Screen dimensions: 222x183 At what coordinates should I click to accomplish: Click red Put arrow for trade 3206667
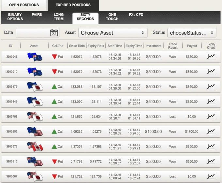coord(55,176)
